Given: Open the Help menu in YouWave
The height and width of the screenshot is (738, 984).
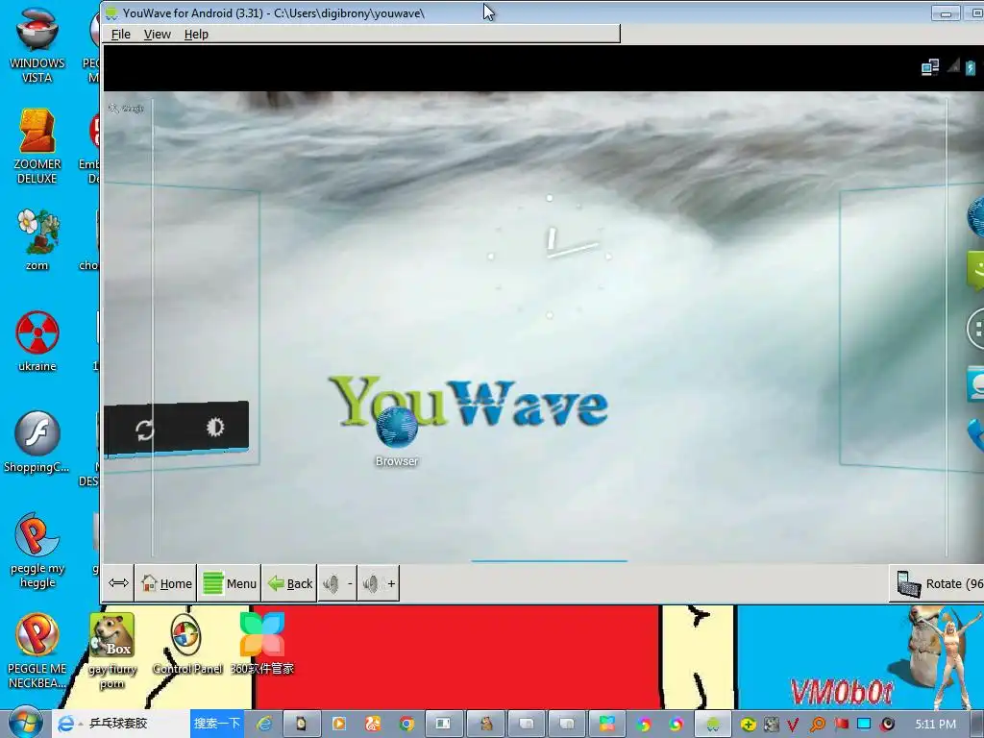Looking at the screenshot, I should point(196,34).
